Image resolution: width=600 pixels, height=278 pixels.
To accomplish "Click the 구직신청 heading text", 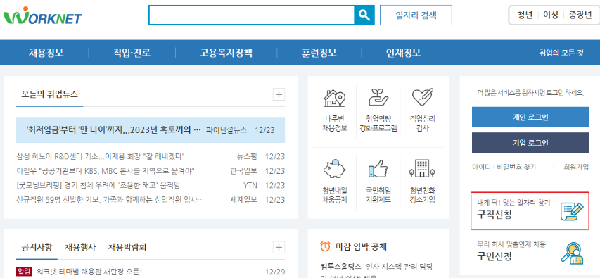I will (x=494, y=215).
